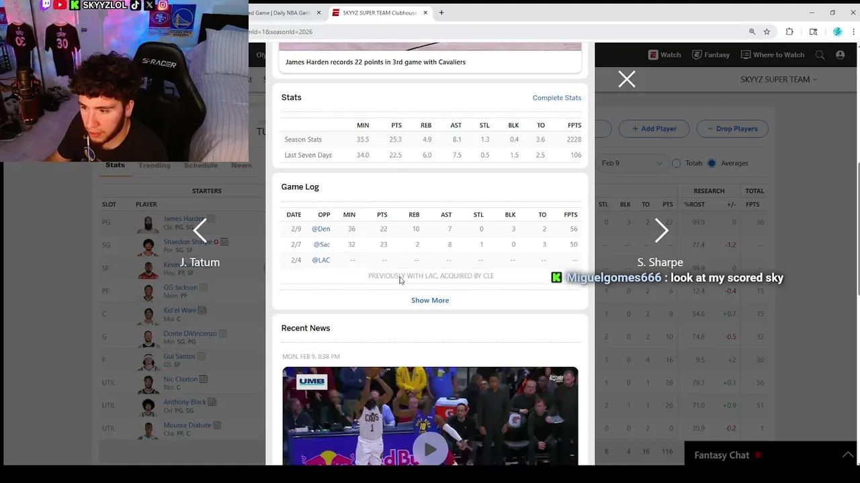Open the ESPN profile account icon
This screenshot has height=483, width=860.
[x=840, y=55]
